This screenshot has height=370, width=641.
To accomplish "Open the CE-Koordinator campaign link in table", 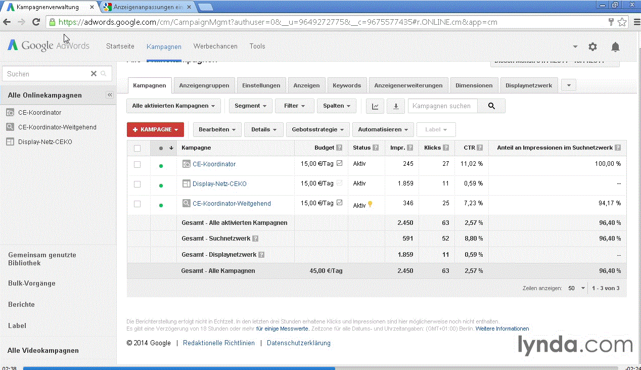I will 214,164.
